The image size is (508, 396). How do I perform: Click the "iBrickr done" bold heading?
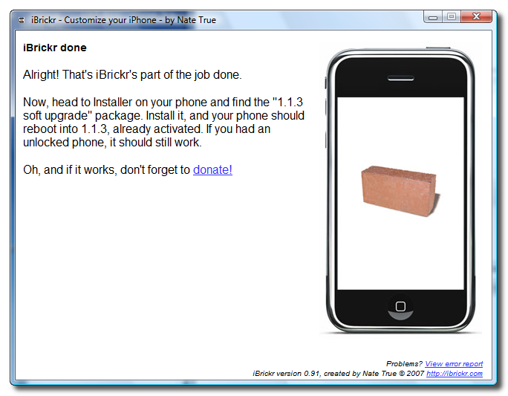point(55,48)
